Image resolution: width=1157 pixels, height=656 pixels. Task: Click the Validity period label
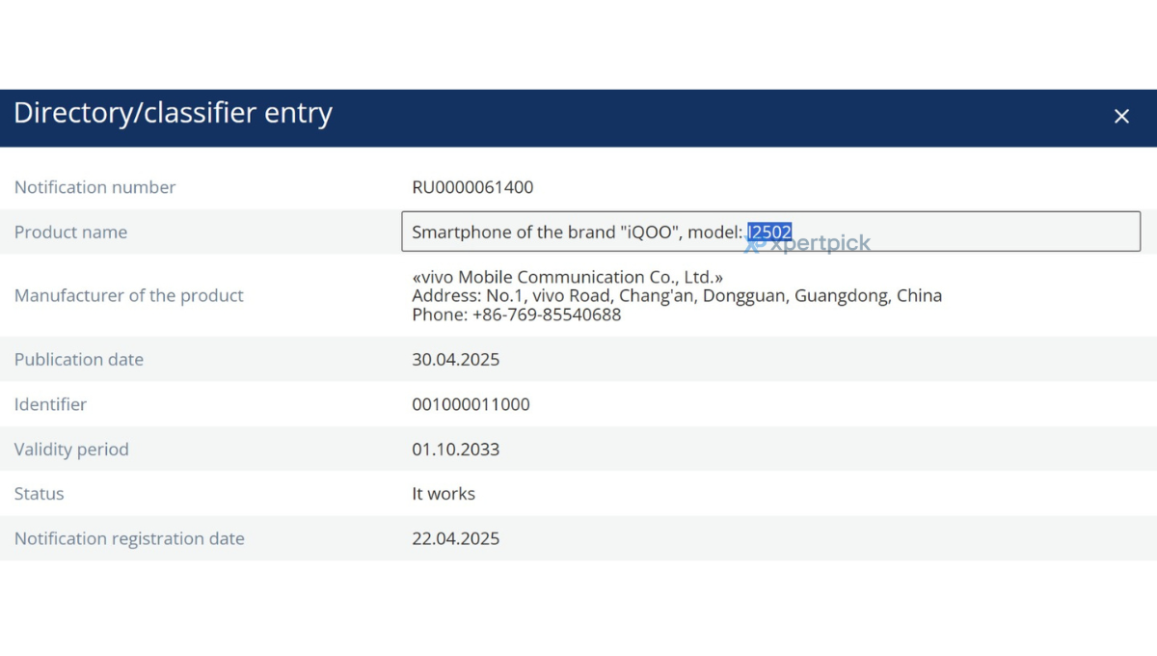point(71,450)
